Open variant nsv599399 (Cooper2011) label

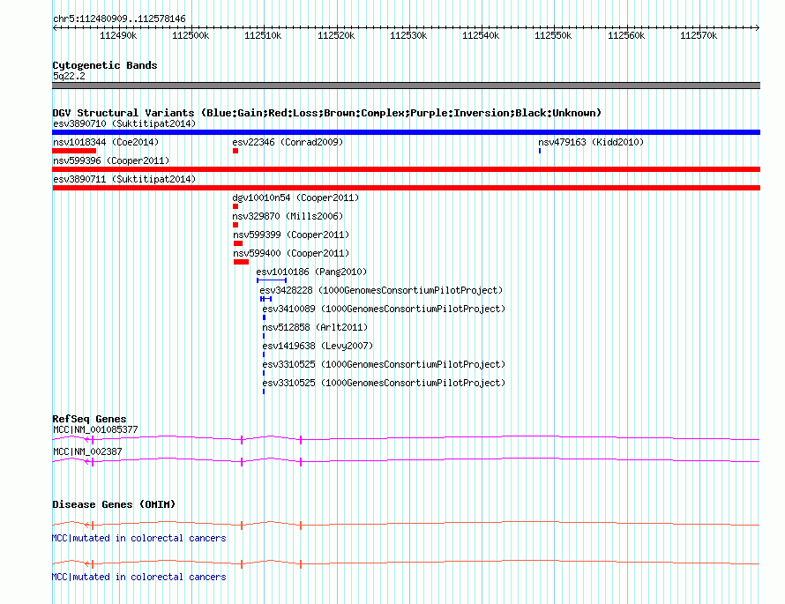tap(291, 235)
